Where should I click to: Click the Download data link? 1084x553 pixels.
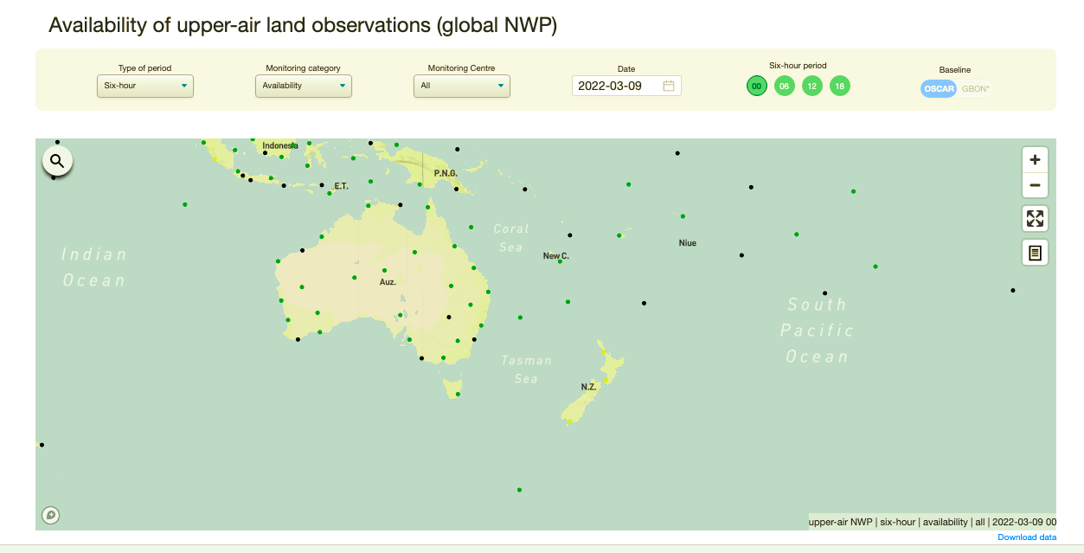point(1027,537)
